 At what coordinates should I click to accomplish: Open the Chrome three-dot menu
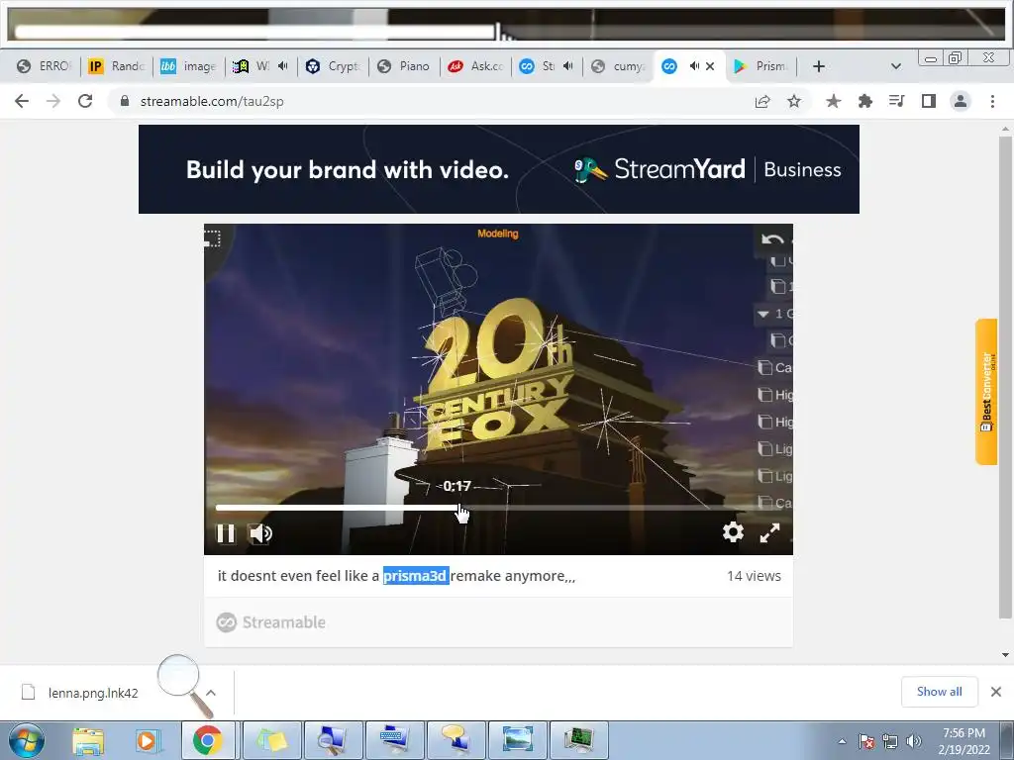992,101
